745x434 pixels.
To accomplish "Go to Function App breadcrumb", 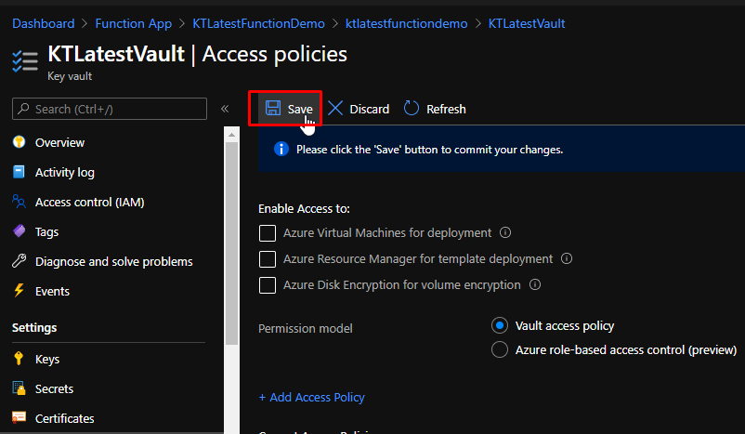I will tap(134, 23).
